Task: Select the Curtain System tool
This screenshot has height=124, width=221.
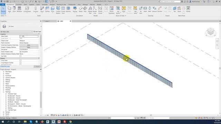Action: point(58,10)
